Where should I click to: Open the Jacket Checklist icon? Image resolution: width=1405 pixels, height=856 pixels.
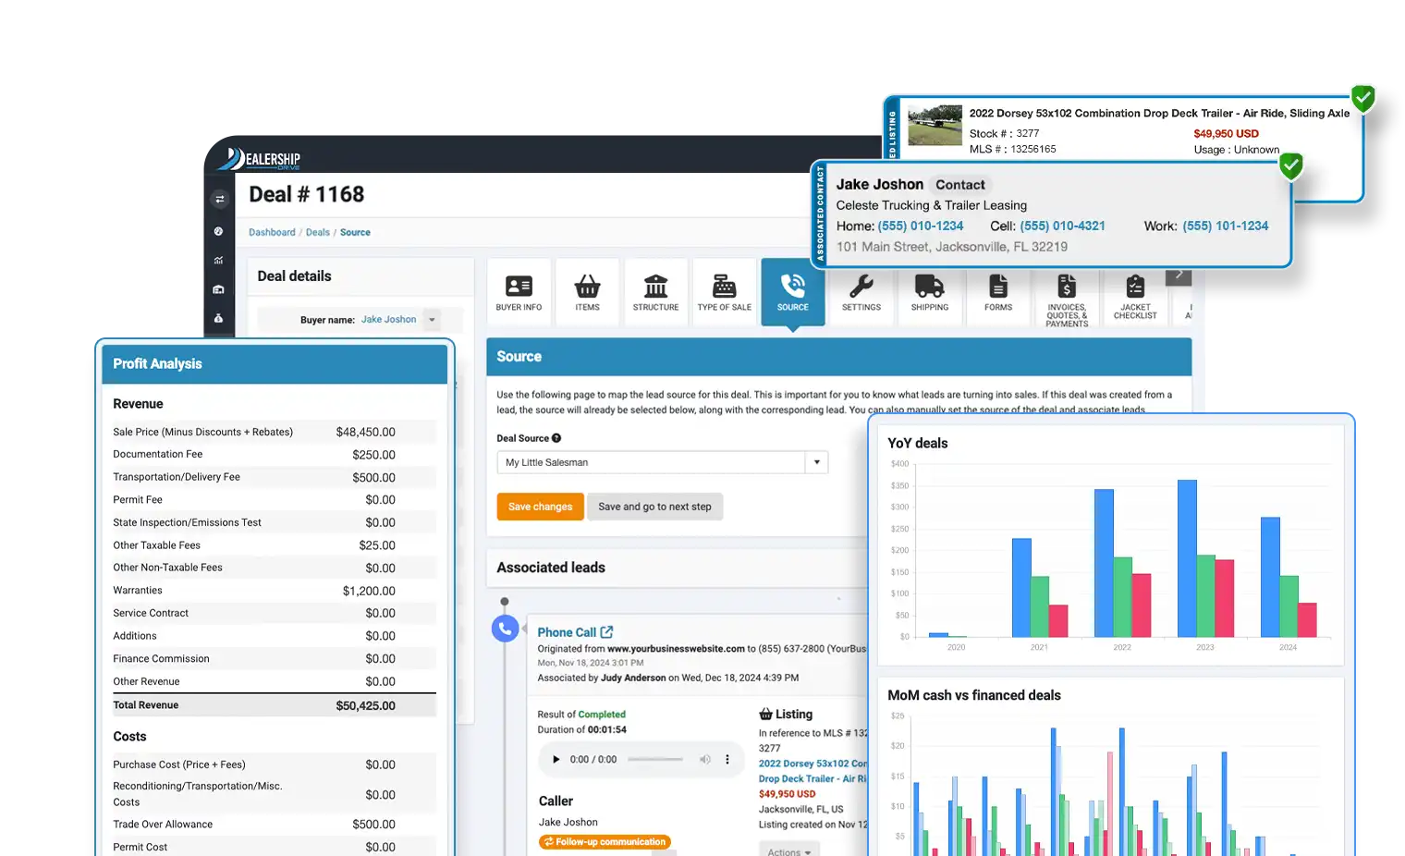point(1135,287)
